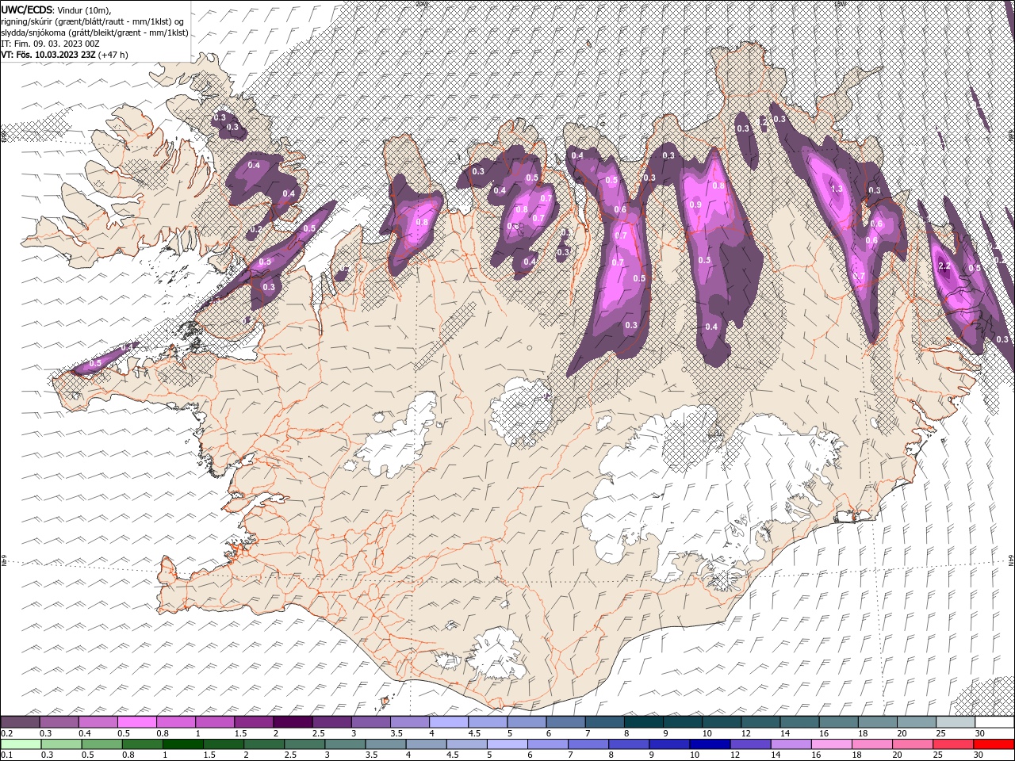Pick top-row swatch starting at 16
The height and width of the screenshot is (761, 1015).
[837, 722]
